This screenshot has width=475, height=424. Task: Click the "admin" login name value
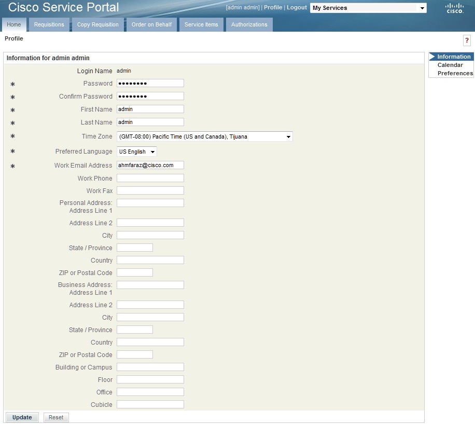[124, 71]
